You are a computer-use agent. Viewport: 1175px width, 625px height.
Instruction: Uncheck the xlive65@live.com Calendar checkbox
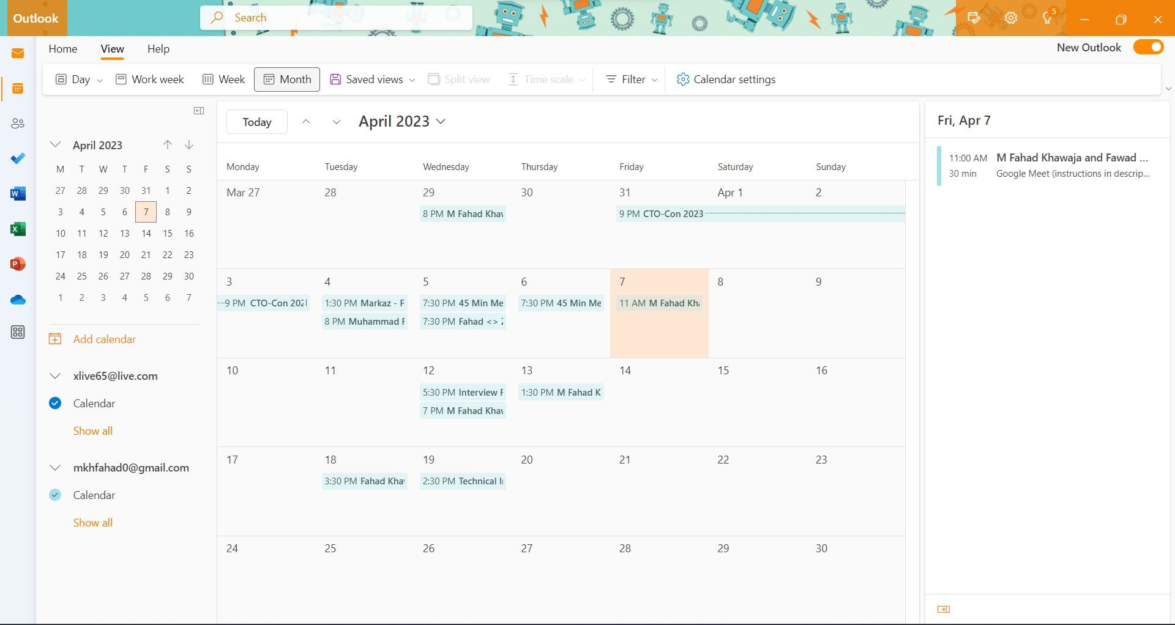click(x=55, y=403)
